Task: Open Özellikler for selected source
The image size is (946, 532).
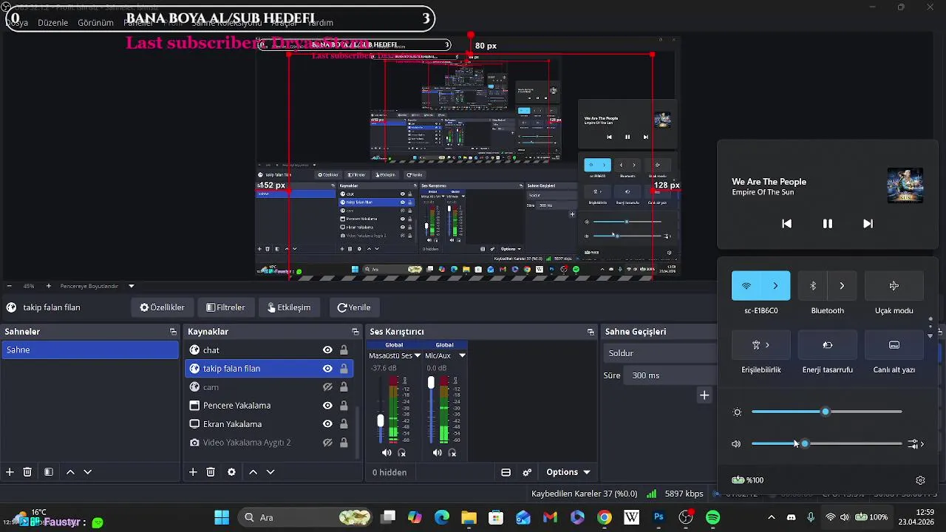Action: (x=162, y=307)
